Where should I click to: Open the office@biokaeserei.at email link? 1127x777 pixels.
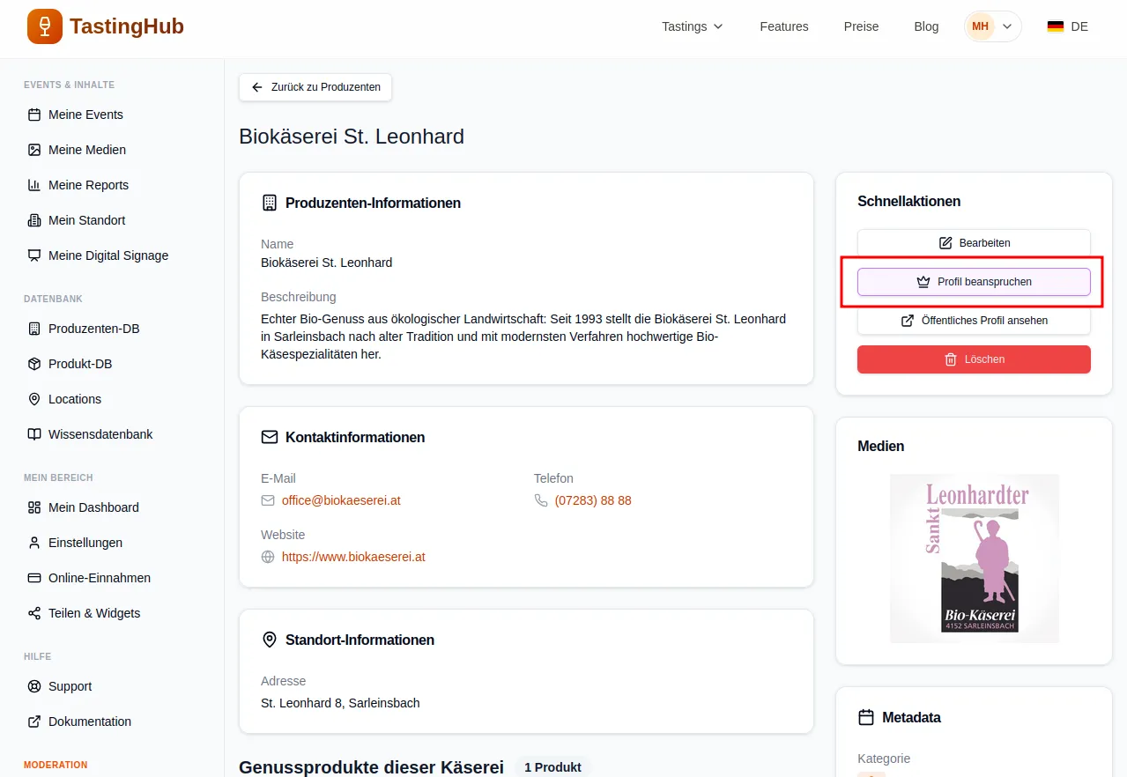[x=341, y=500]
